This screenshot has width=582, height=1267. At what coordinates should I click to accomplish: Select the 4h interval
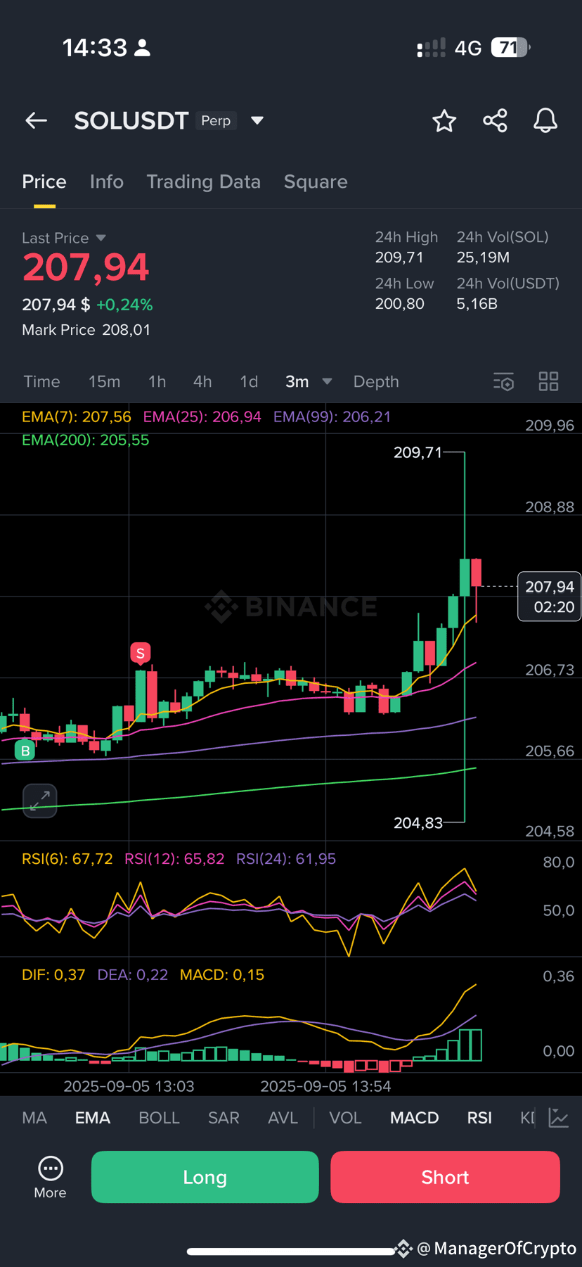point(202,381)
